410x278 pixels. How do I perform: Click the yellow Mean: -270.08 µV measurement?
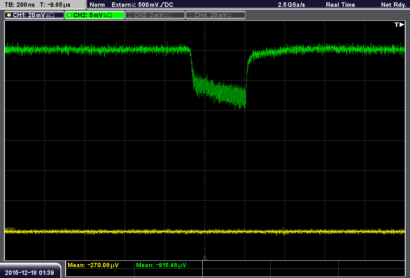(93, 265)
